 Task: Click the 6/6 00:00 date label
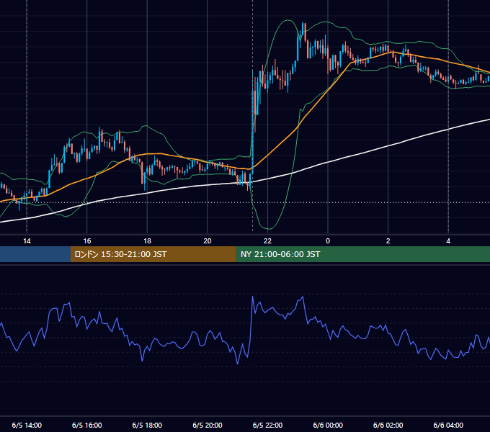point(328,426)
